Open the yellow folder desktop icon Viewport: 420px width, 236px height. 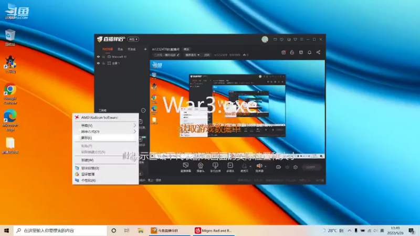[10, 146]
